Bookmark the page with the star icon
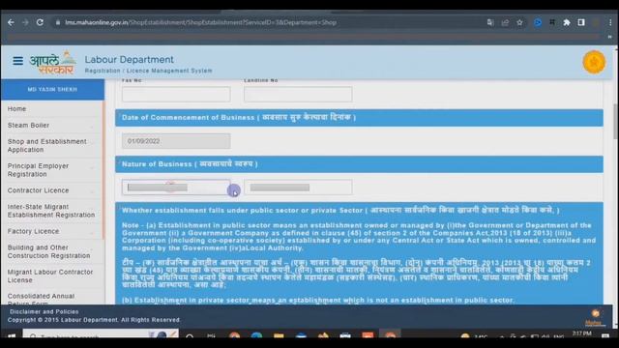 click(x=519, y=22)
